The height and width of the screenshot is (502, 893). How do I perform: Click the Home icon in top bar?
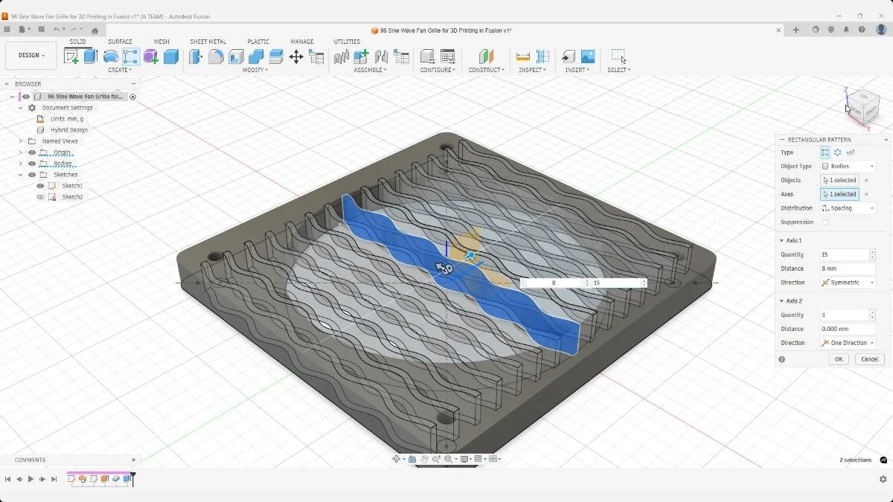coord(95,30)
